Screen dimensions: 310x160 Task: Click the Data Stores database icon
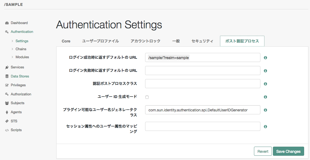tap(7, 76)
